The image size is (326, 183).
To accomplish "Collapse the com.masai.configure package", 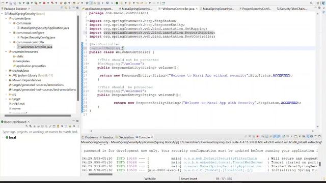I will coord(10,33).
